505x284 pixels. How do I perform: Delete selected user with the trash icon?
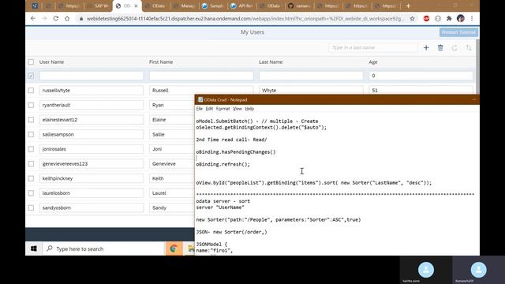tap(440, 47)
